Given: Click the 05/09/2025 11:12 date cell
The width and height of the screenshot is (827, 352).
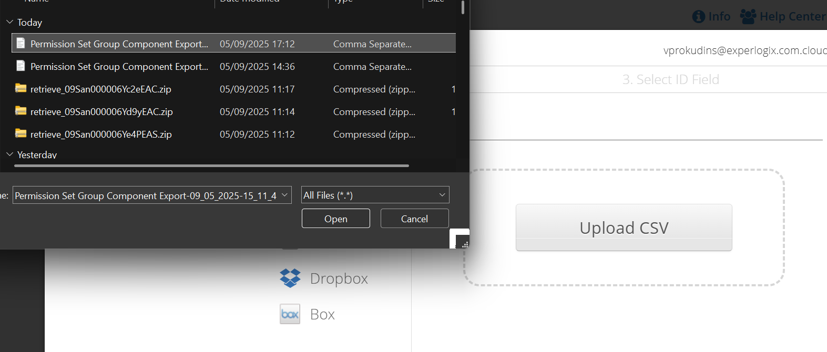Looking at the screenshot, I should (x=257, y=134).
